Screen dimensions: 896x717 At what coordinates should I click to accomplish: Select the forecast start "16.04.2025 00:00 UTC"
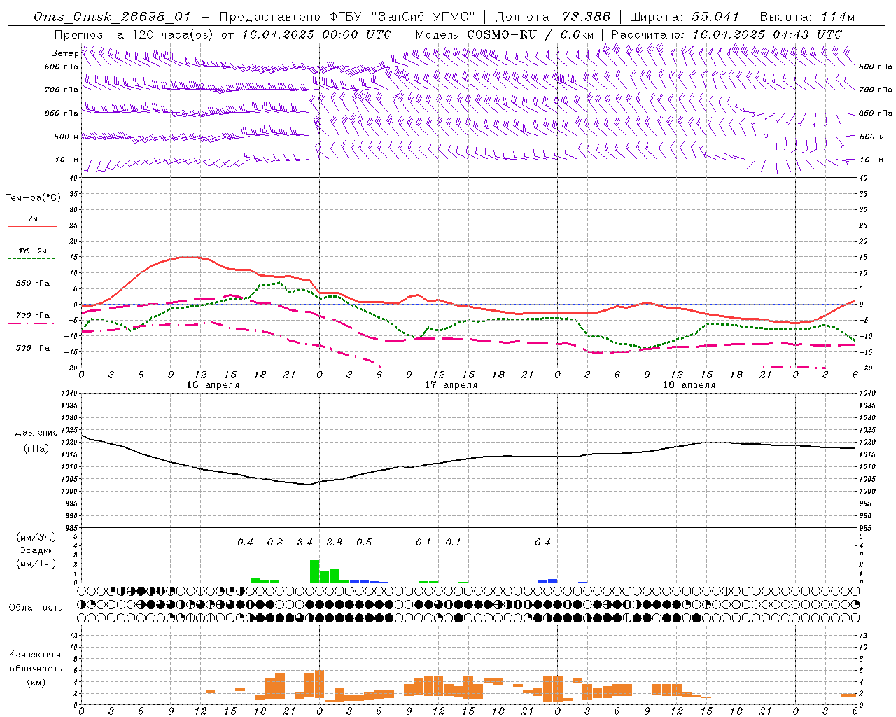click(316, 34)
